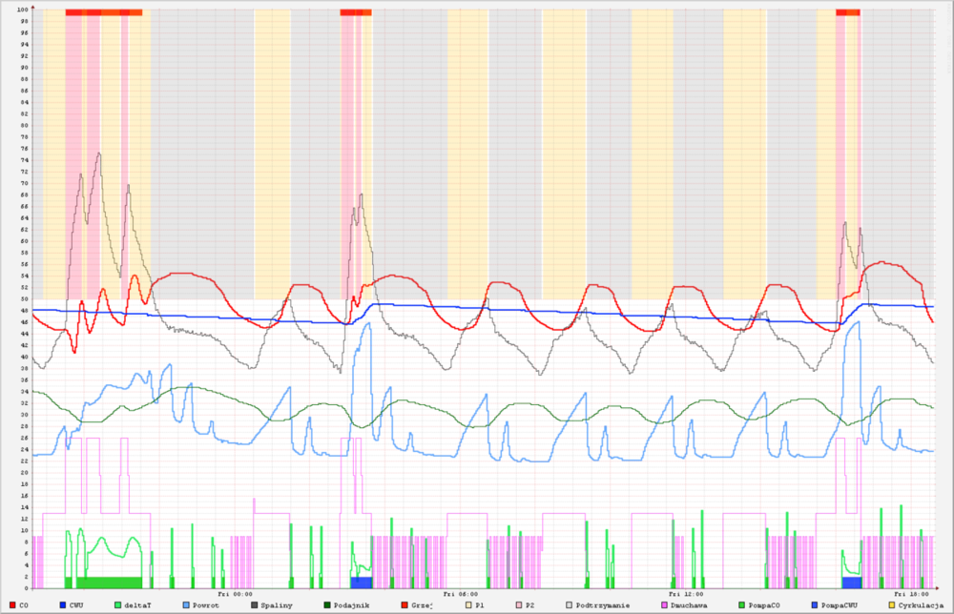Viewport: 954px width, 614px height.
Task: Click the Fri 00:00 time axis label
Action: pyautogui.click(x=235, y=593)
